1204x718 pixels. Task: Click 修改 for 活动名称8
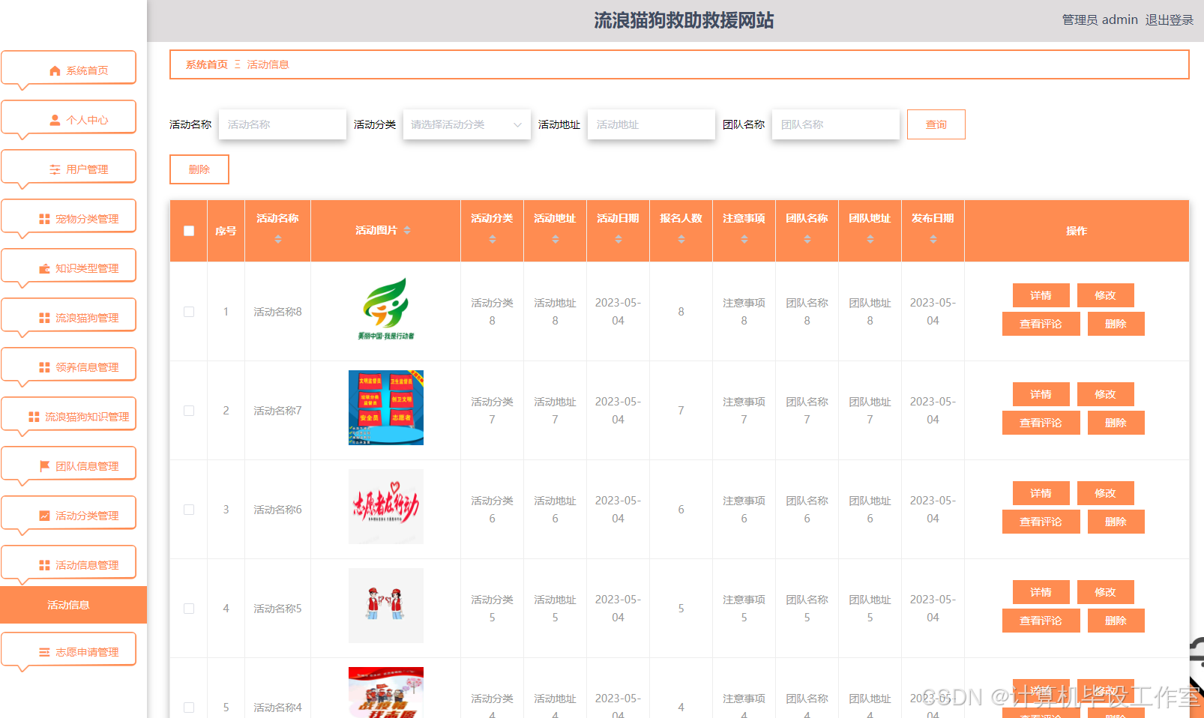pyautogui.click(x=1106, y=295)
